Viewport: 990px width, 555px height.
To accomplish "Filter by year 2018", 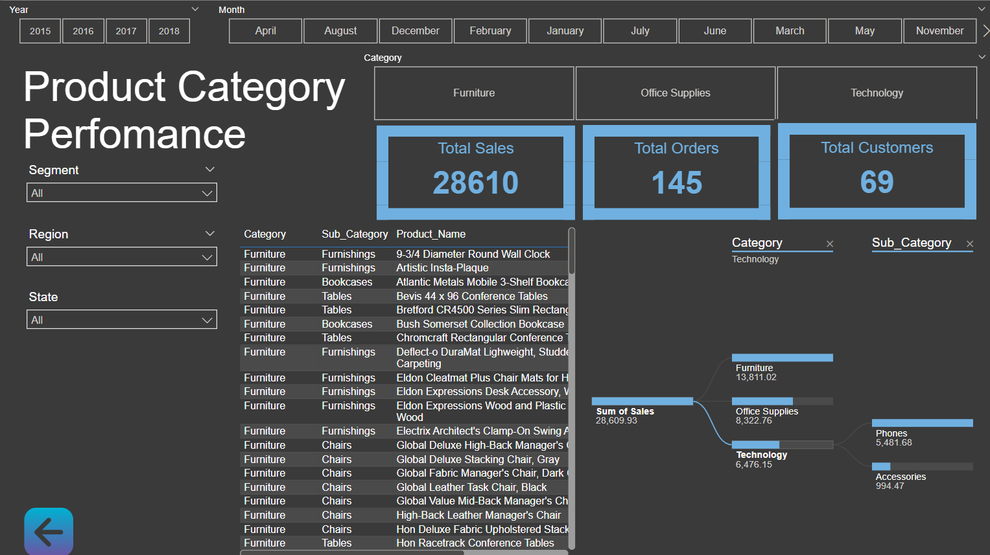I will [169, 31].
